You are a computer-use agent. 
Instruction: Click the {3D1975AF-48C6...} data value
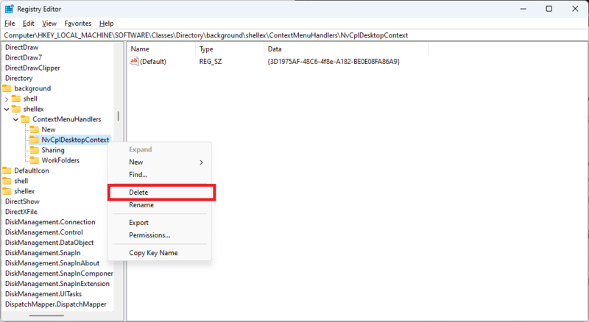pos(334,62)
